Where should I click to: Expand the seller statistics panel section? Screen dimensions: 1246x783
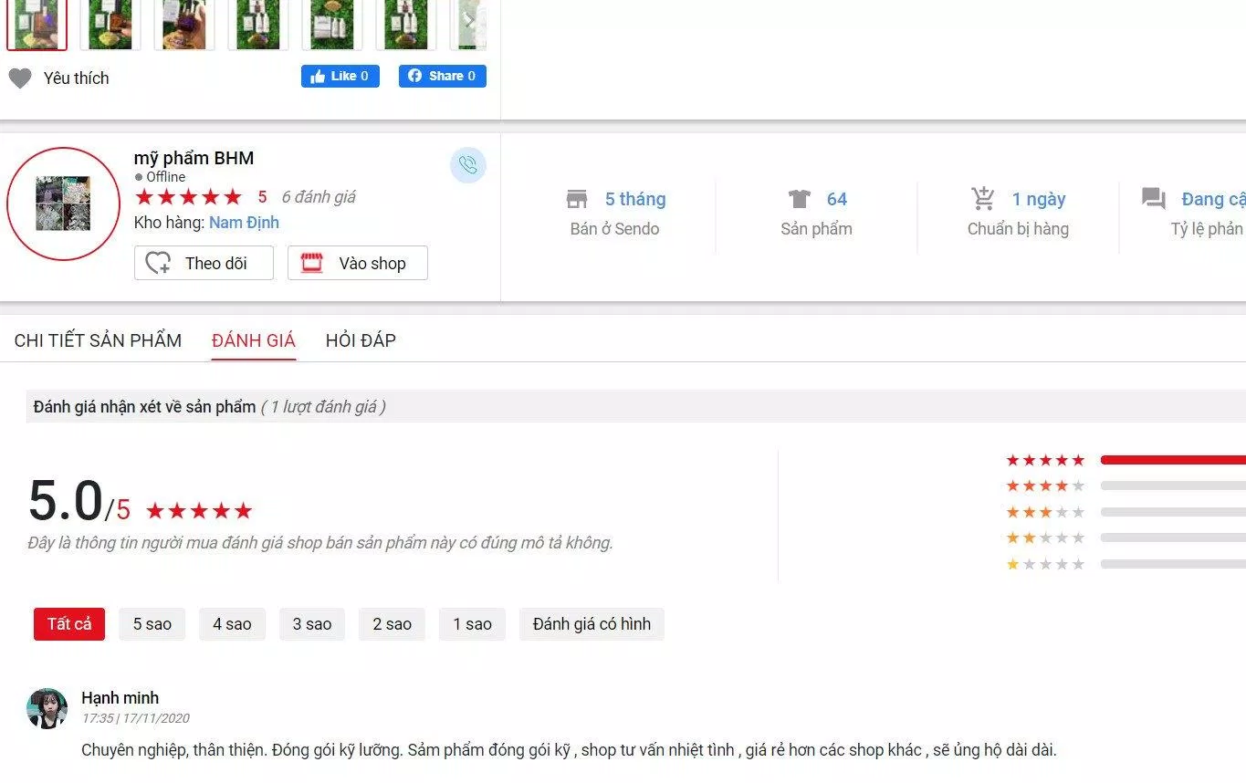[867, 214]
